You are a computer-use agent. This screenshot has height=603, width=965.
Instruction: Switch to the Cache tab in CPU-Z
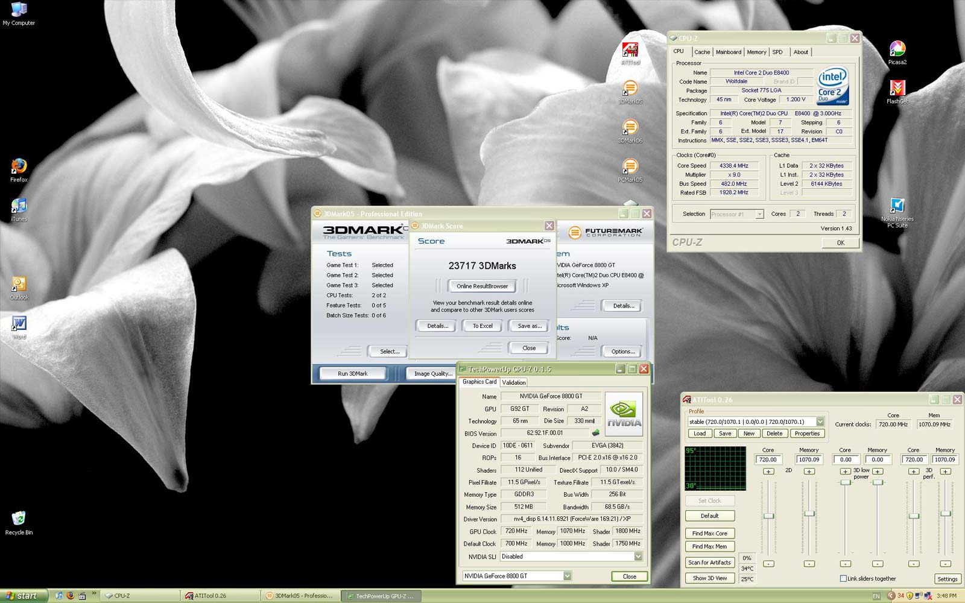[702, 52]
